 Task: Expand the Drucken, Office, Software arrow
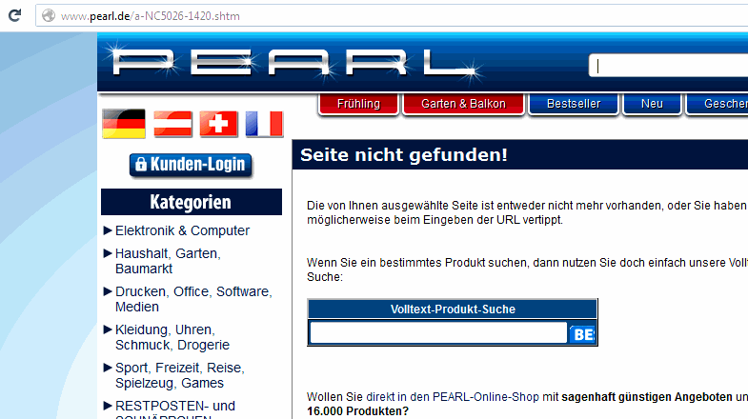[108, 291]
